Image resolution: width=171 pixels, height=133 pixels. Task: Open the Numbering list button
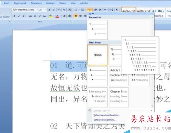(82, 10)
